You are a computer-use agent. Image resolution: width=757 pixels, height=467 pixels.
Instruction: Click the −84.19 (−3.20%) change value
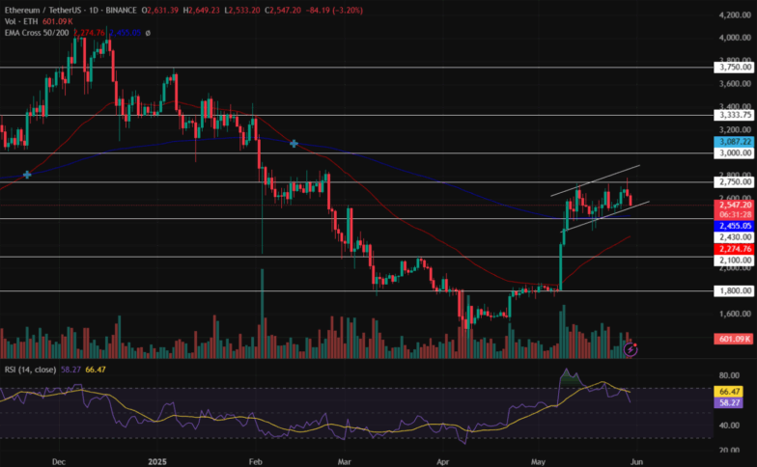(x=334, y=10)
